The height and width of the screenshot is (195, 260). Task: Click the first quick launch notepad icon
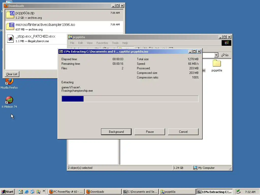point(21,192)
